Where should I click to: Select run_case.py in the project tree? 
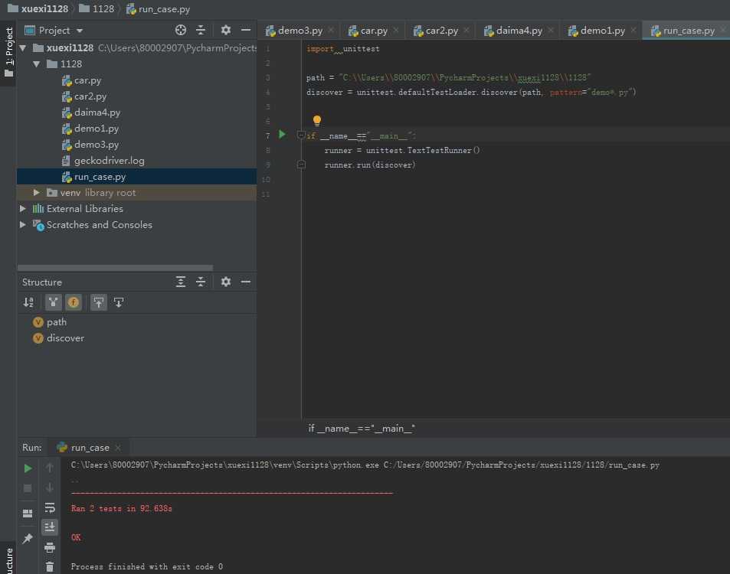click(x=136, y=177)
